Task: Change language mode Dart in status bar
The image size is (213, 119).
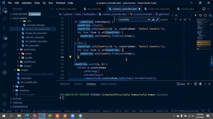Action: pos(134,111)
